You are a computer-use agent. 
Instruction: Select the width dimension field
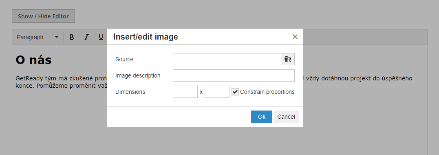[x=185, y=92]
